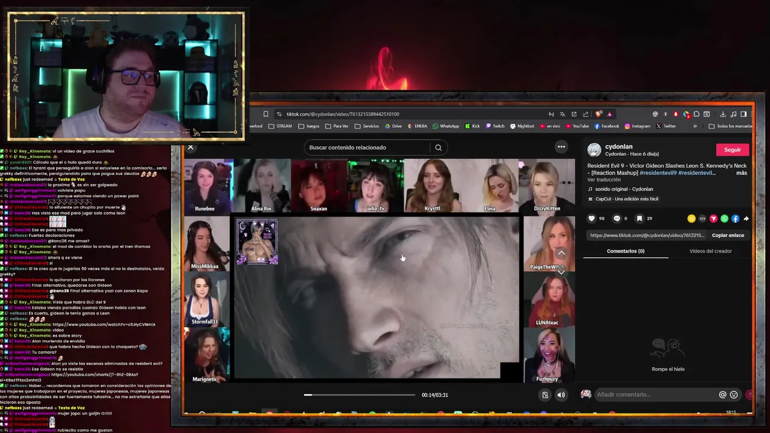Open Twitch bookmark
Viewport: 770px width, 433px height.
(495, 126)
